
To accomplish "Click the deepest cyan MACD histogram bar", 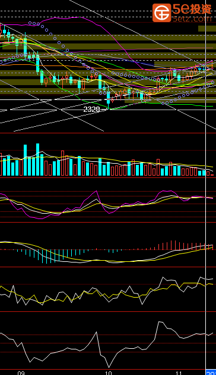I will tap(46, 257).
